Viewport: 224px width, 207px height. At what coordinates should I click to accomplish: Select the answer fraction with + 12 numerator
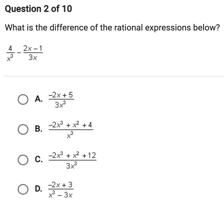point(72,160)
